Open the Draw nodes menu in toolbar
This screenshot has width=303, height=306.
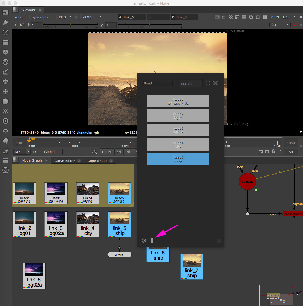point(5,23)
